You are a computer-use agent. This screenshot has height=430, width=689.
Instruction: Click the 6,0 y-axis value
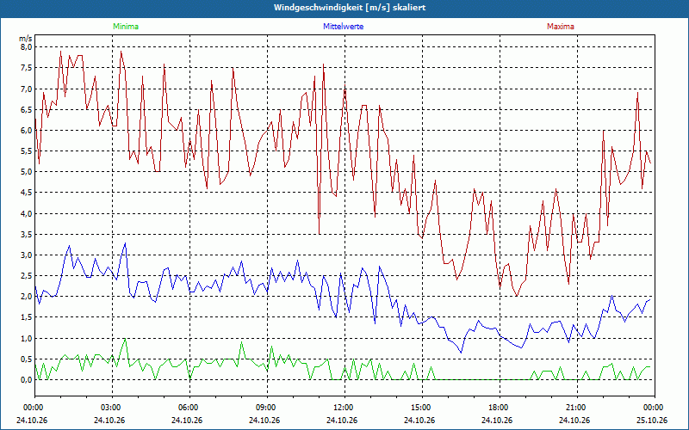point(27,131)
